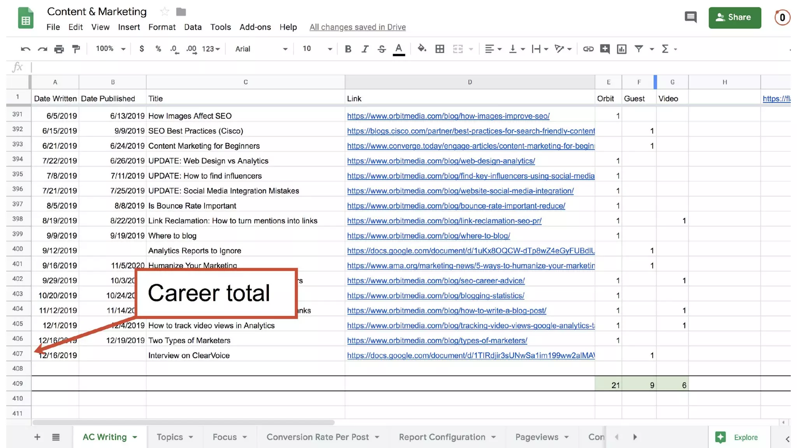This screenshot has width=797, height=448.
Task: Click the green Share button
Action: 734,17
